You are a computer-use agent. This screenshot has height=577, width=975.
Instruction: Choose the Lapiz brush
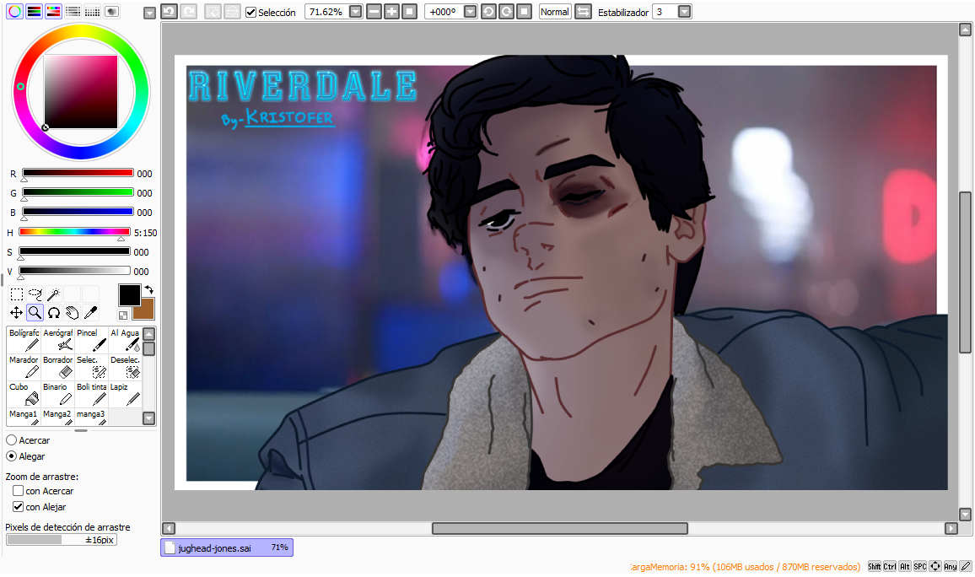[x=125, y=394]
